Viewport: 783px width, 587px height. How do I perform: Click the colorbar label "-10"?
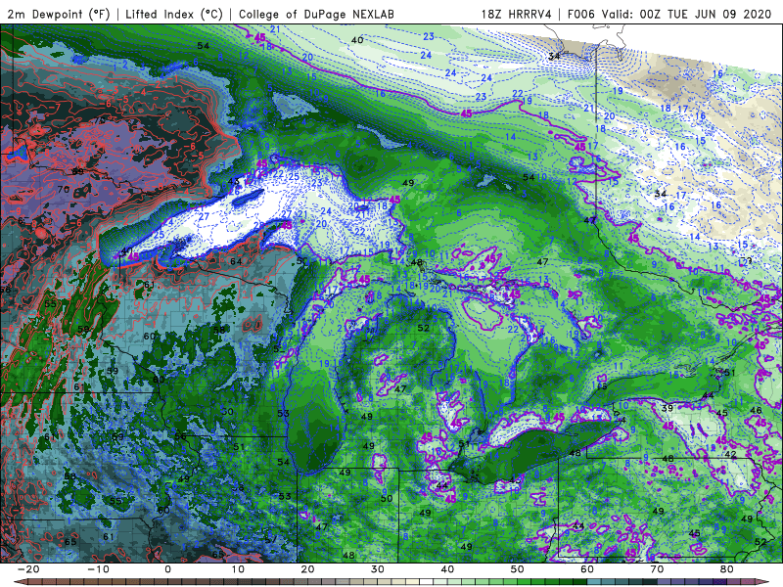point(98,569)
